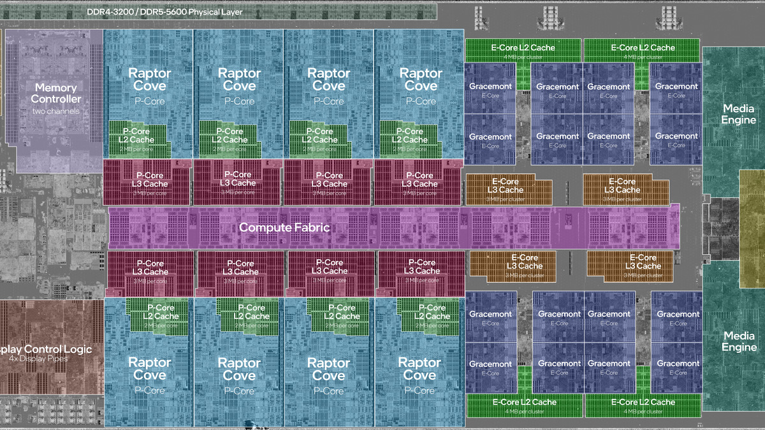This screenshot has height=430, width=765.
Task: Click the Display Control Logic label
Action: (x=46, y=349)
